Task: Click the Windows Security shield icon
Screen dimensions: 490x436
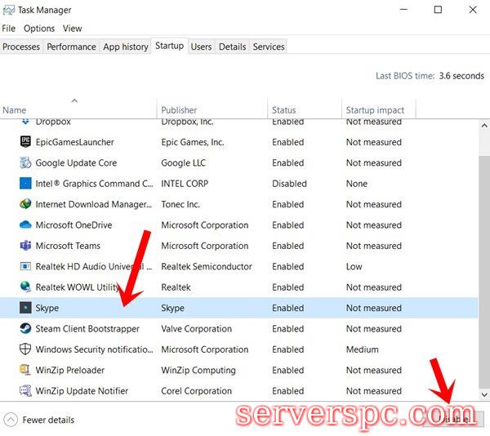Action: click(x=24, y=349)
